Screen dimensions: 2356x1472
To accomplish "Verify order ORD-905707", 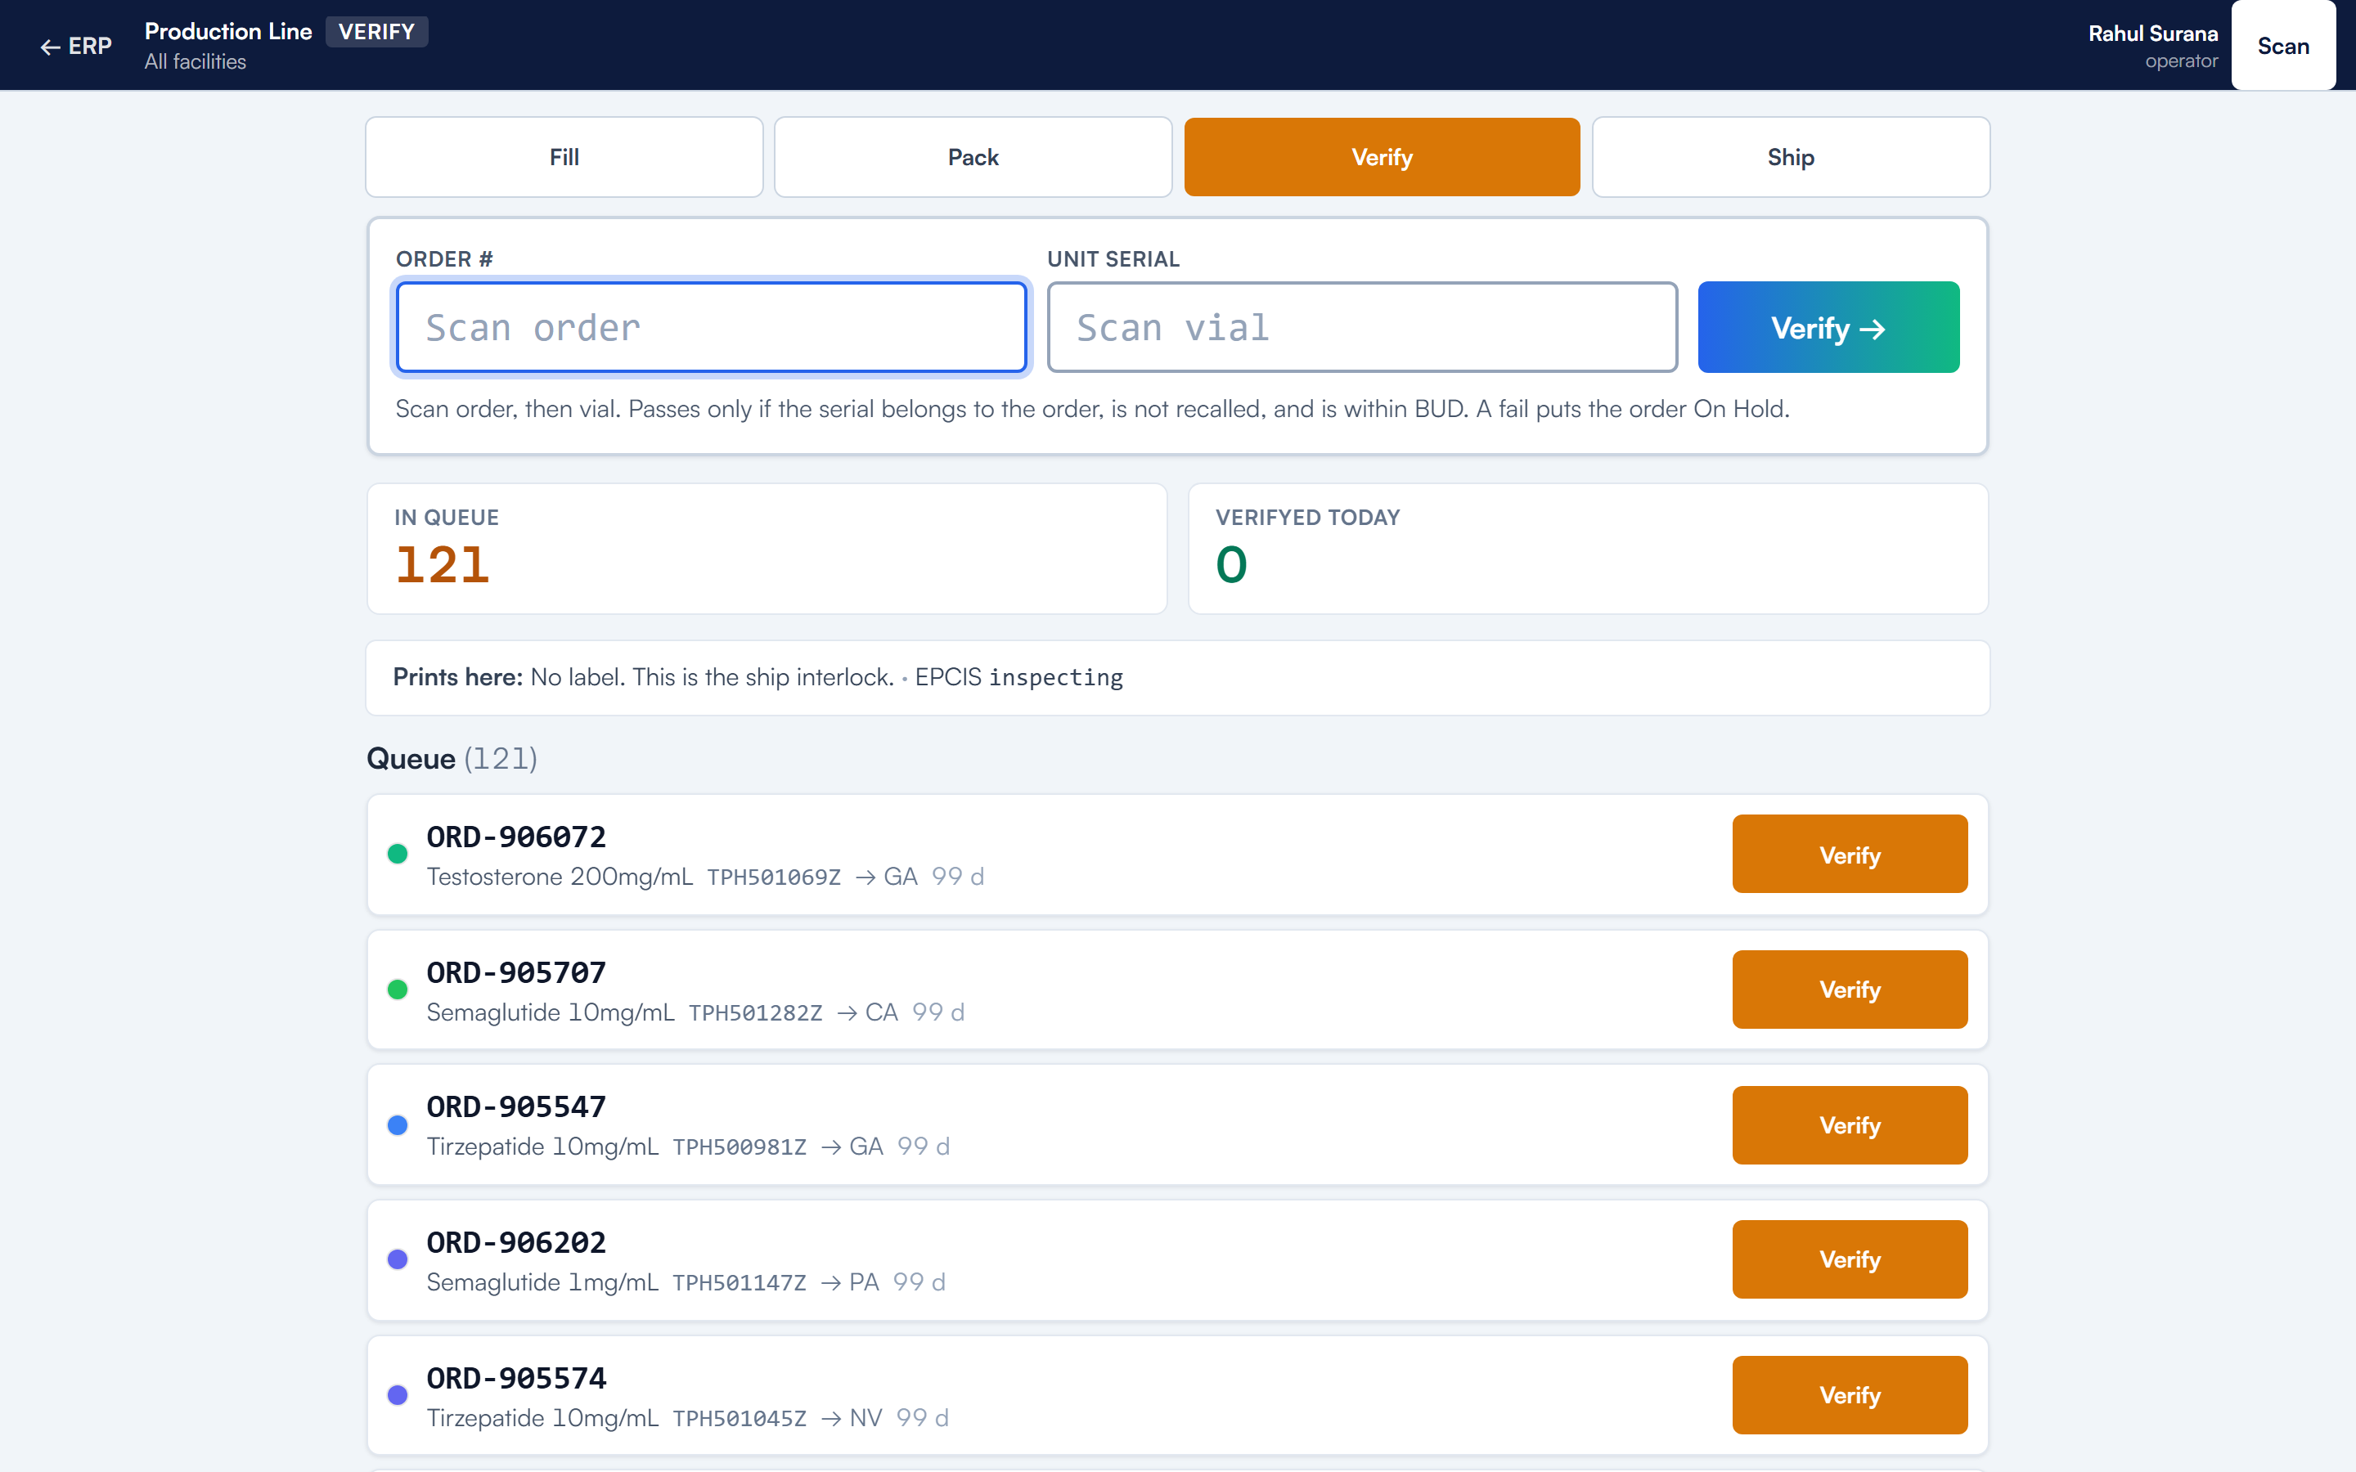I will pyautogui.click(x=1850, y=990).
